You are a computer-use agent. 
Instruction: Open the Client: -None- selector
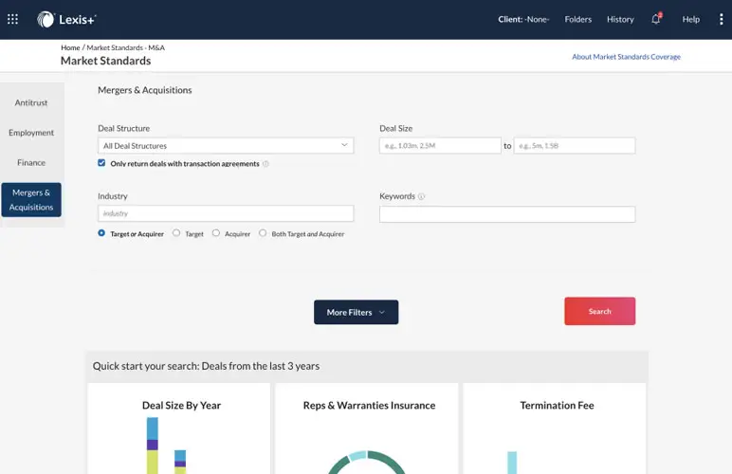pyautogui.click(x=523, y=19)
